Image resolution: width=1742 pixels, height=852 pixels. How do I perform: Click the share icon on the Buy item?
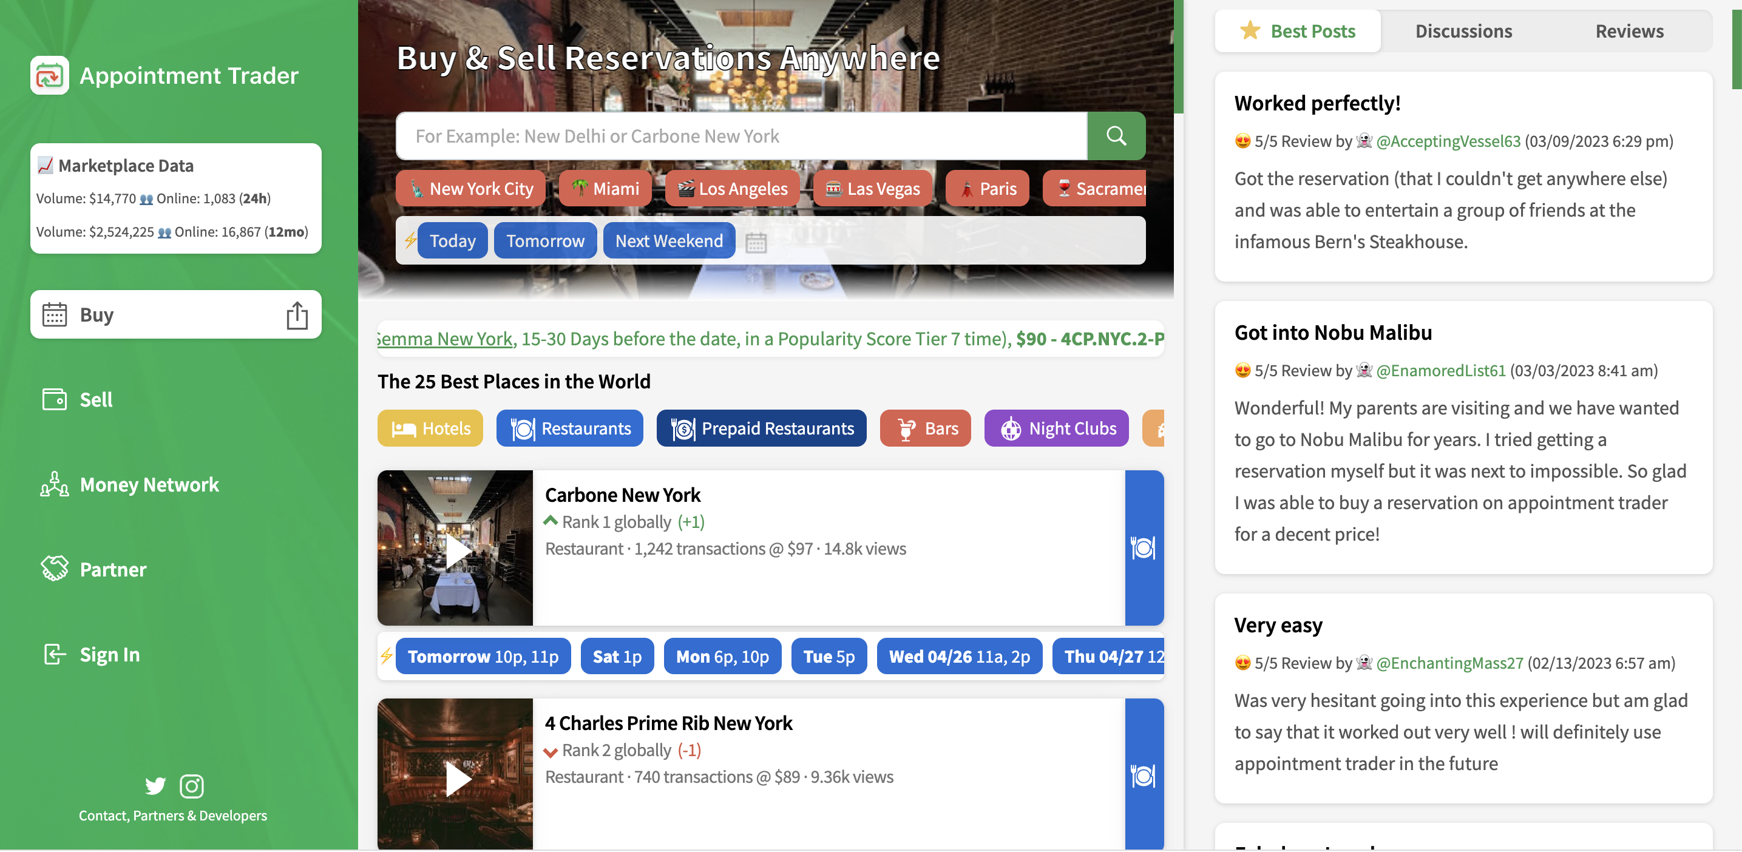point(297,315)
